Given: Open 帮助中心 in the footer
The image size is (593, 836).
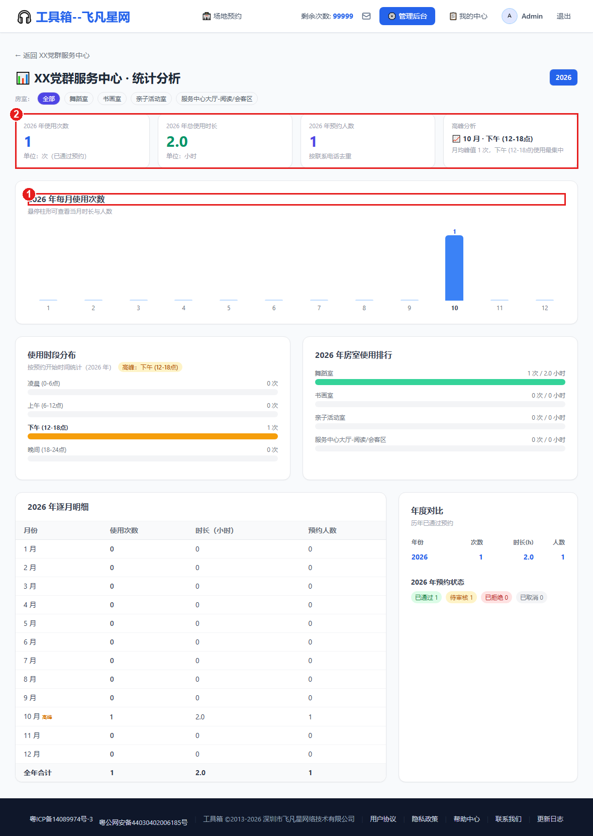Looking at the screenshot, I should pos(467,819).
